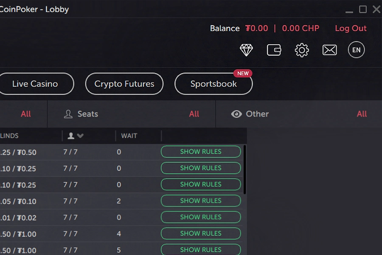Click the eye icon beside Other

(x=236, y=114)
